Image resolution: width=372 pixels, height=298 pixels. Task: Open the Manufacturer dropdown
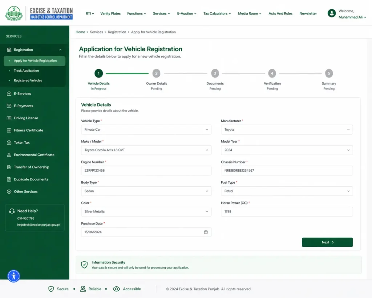(x=287, y=130)
